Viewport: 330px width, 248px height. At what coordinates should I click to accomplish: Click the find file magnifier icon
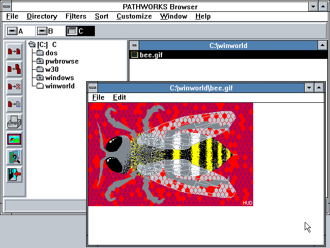14,157
